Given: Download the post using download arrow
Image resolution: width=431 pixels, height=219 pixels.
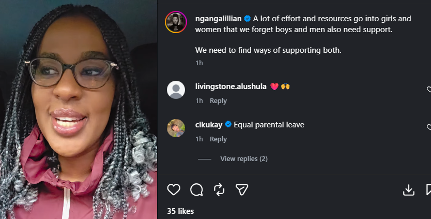Looking at the screenshot, I should (409, 190).
